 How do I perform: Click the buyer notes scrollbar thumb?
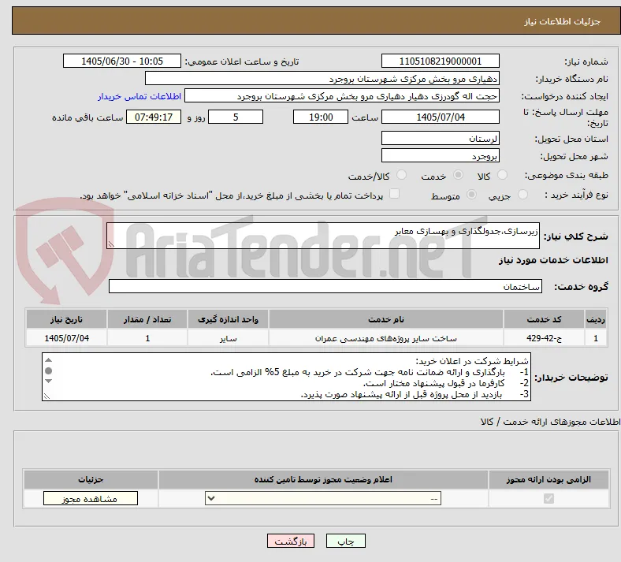point(49,370)
